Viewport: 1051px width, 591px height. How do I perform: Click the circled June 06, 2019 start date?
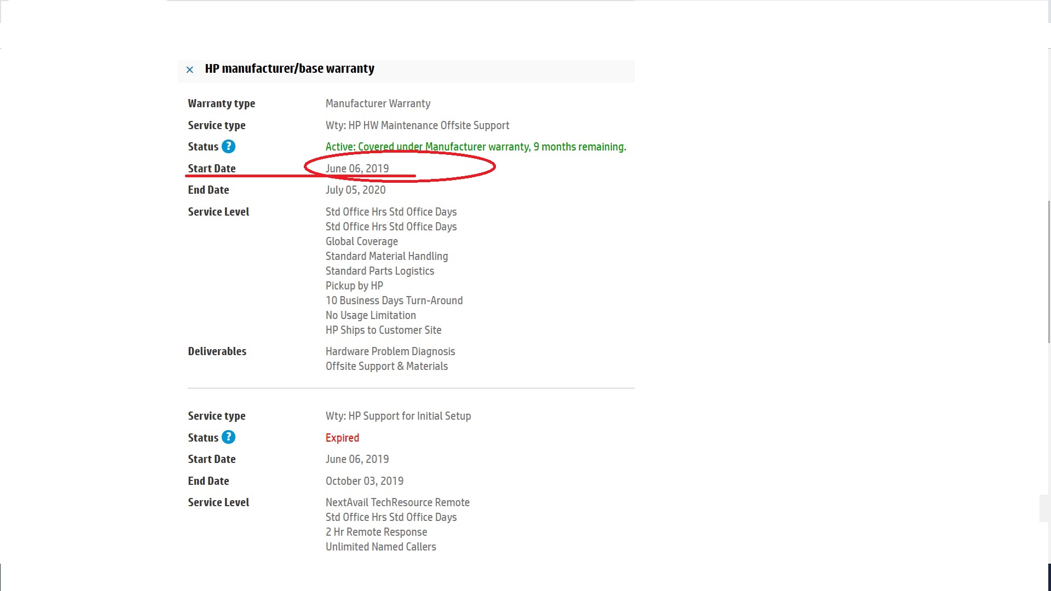tap(357, 169)
